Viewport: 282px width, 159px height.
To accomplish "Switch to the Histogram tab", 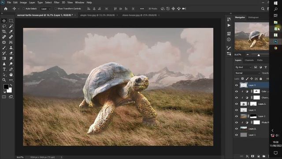I will [253, 17].
